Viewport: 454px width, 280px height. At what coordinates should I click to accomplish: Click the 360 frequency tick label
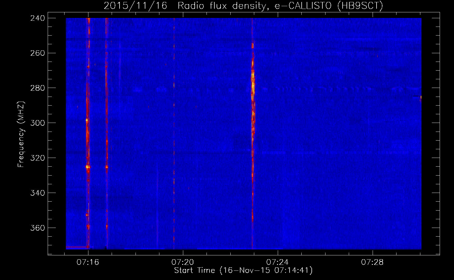tap(38, 228)
